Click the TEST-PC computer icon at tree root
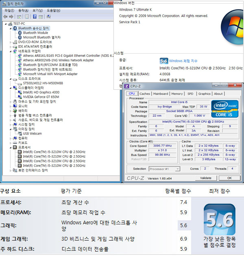Screen dimensions: 244x256 [10, 24]
